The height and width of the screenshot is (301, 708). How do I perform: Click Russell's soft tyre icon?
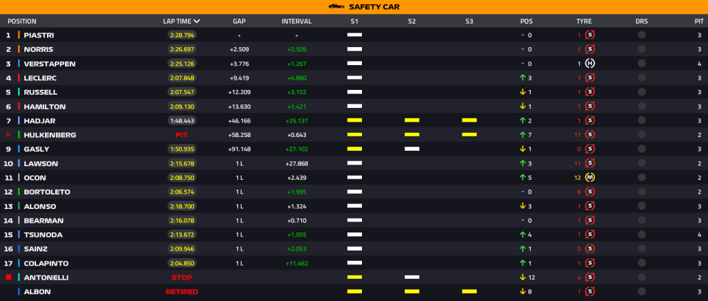[590, 92]
